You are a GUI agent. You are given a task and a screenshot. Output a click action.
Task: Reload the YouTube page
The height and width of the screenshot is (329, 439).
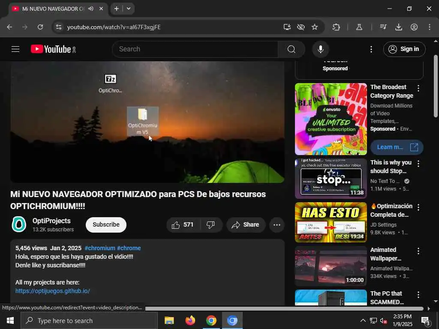40,27
